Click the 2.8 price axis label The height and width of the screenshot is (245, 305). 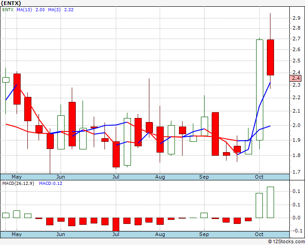[x=296, y=28]
